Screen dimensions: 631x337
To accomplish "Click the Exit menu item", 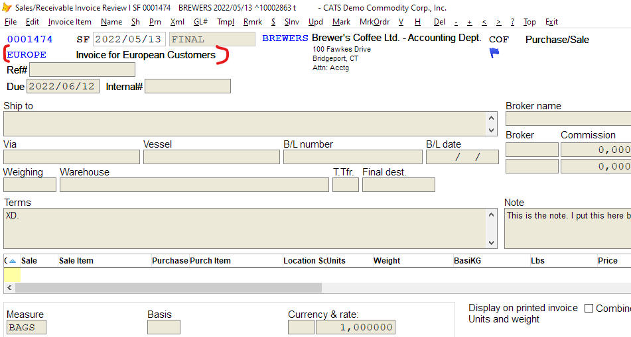I will pyautogui.click(x=551, y=22).
